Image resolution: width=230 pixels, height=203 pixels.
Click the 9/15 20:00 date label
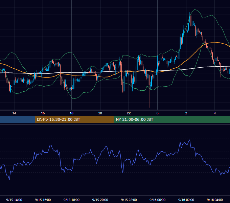tap(100, 200)
